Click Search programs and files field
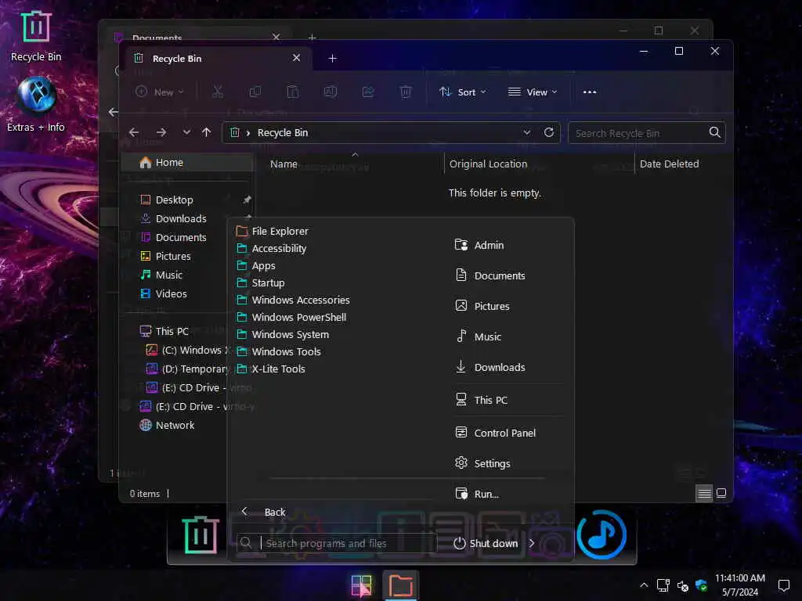This screenshot has width=802, height=601. (x=337, y=543)
